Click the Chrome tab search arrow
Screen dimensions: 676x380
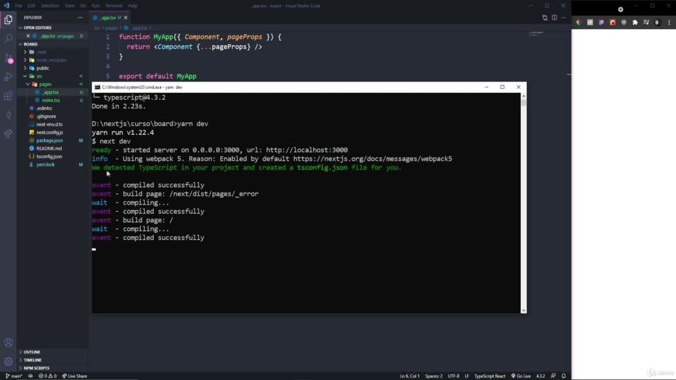click(x=621, y=9)
